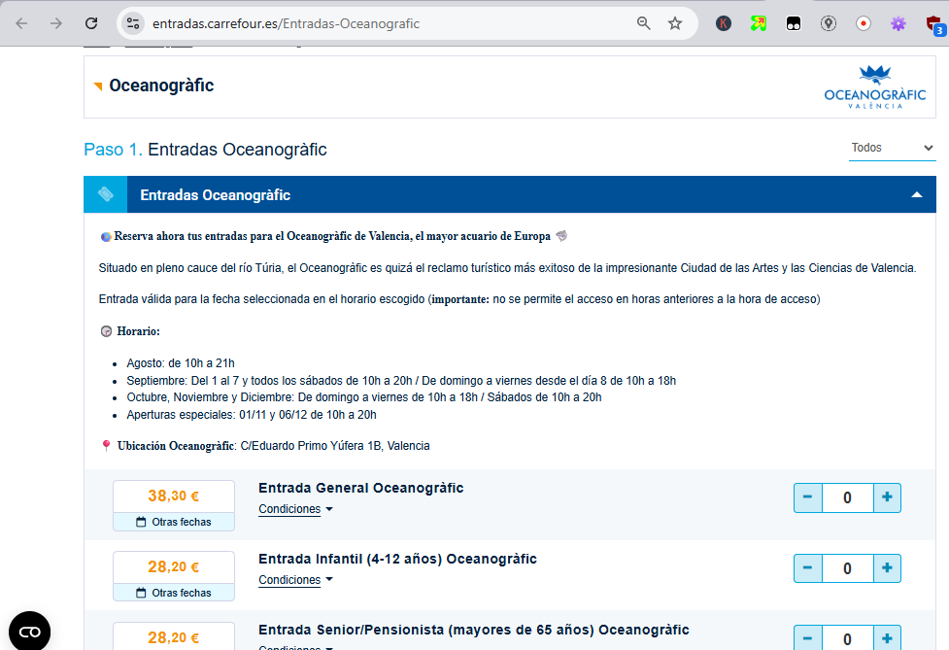949x650 pixels.
Task: Open the zoom magnifier icon in address bar
Action: click(643, 23)
